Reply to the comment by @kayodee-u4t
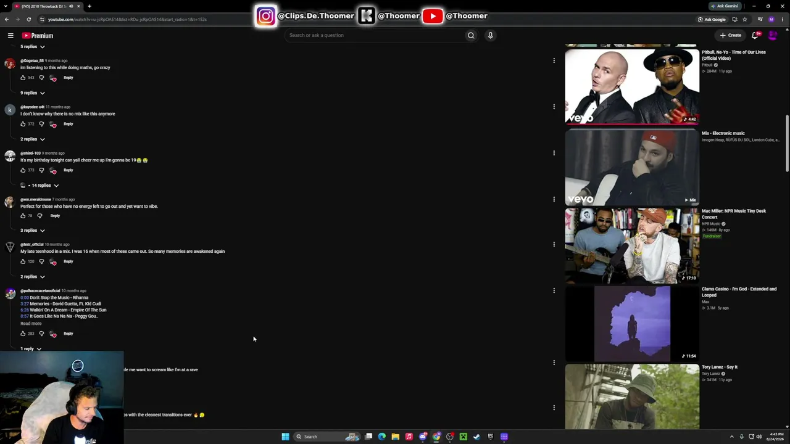The width and height of the screenshot is (790, 444). (x=68, y=124)
